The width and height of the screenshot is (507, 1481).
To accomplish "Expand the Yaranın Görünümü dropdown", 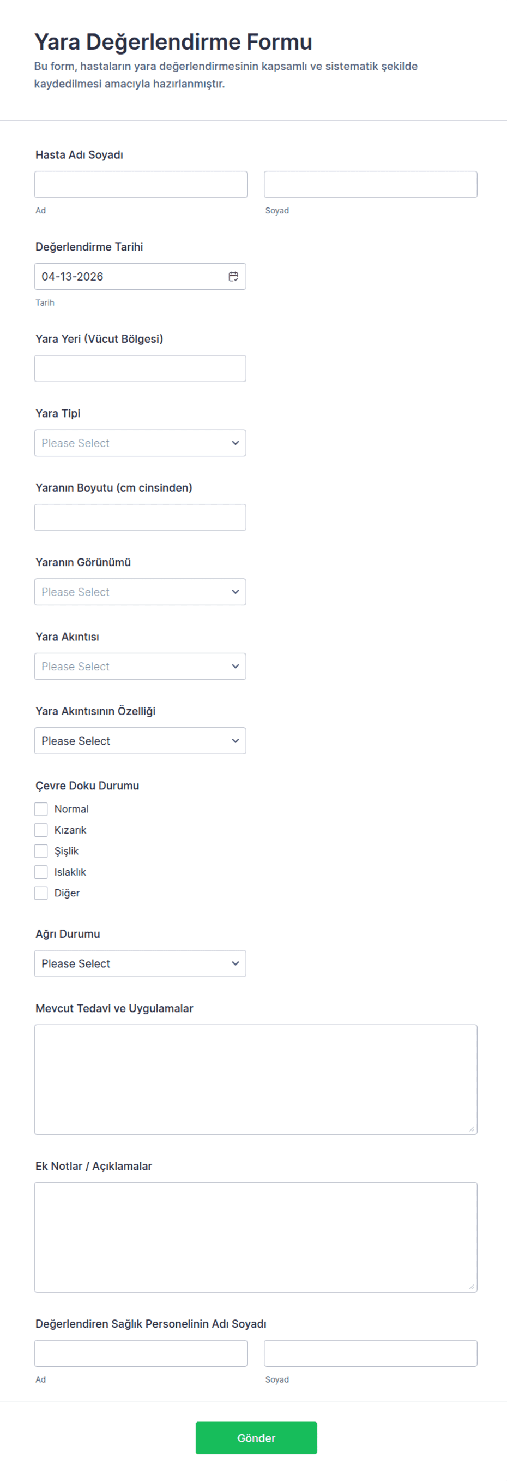I will point(140,592).
